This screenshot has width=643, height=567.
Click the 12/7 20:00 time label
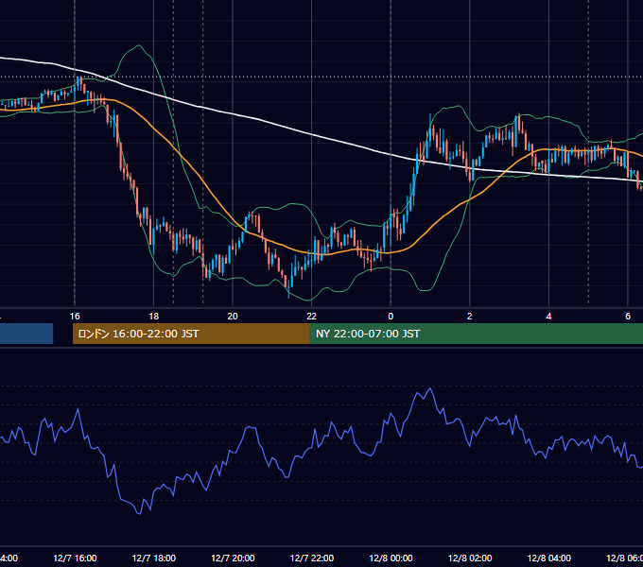click(233, 558)
